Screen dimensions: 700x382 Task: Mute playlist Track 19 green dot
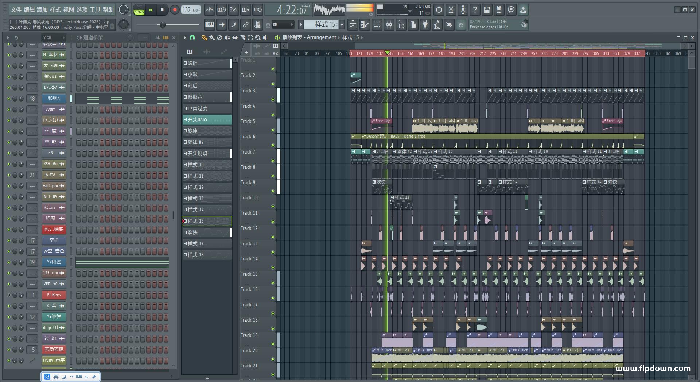point(273,344)
